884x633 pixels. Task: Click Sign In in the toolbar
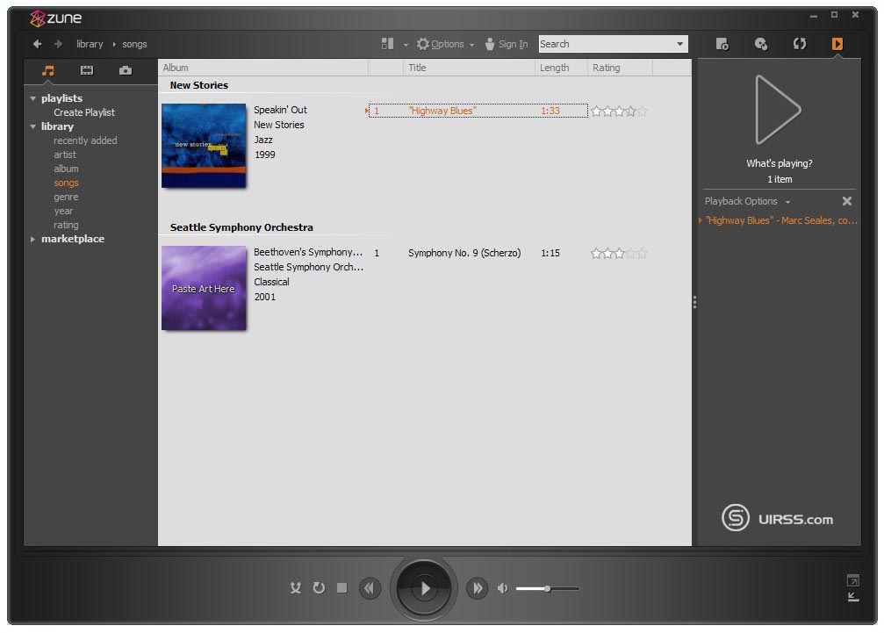[x=507, y=44]
